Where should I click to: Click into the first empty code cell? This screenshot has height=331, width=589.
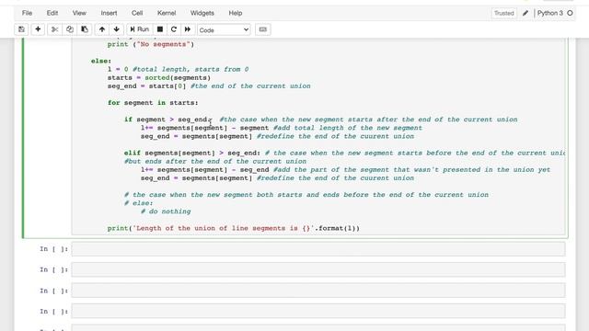(318, 249)
